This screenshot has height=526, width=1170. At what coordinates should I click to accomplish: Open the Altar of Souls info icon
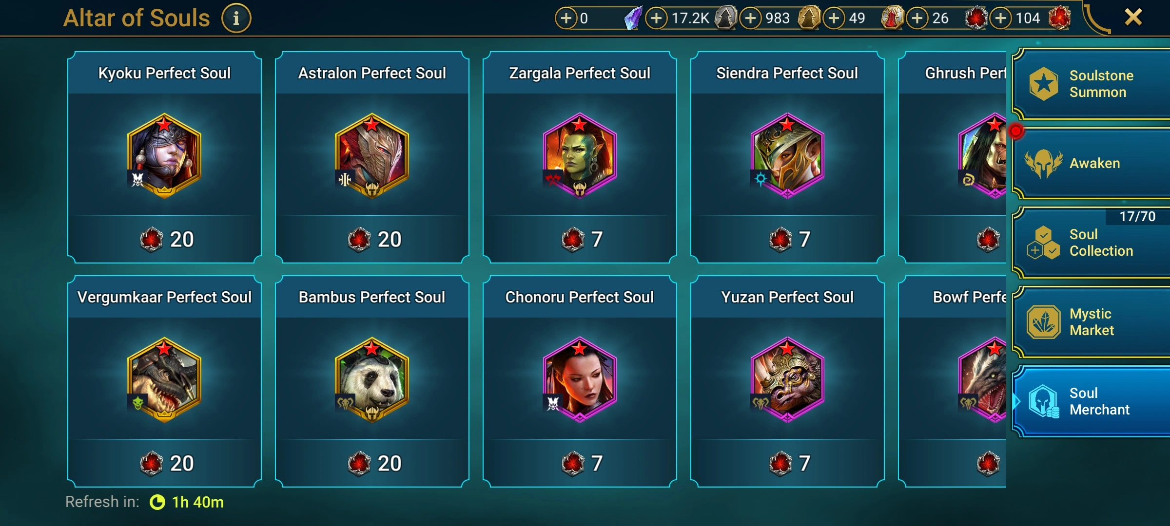(236, 19)
